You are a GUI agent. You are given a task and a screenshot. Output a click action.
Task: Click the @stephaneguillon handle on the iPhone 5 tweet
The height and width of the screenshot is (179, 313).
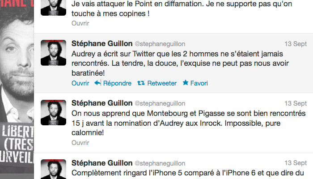coord(160,163)
